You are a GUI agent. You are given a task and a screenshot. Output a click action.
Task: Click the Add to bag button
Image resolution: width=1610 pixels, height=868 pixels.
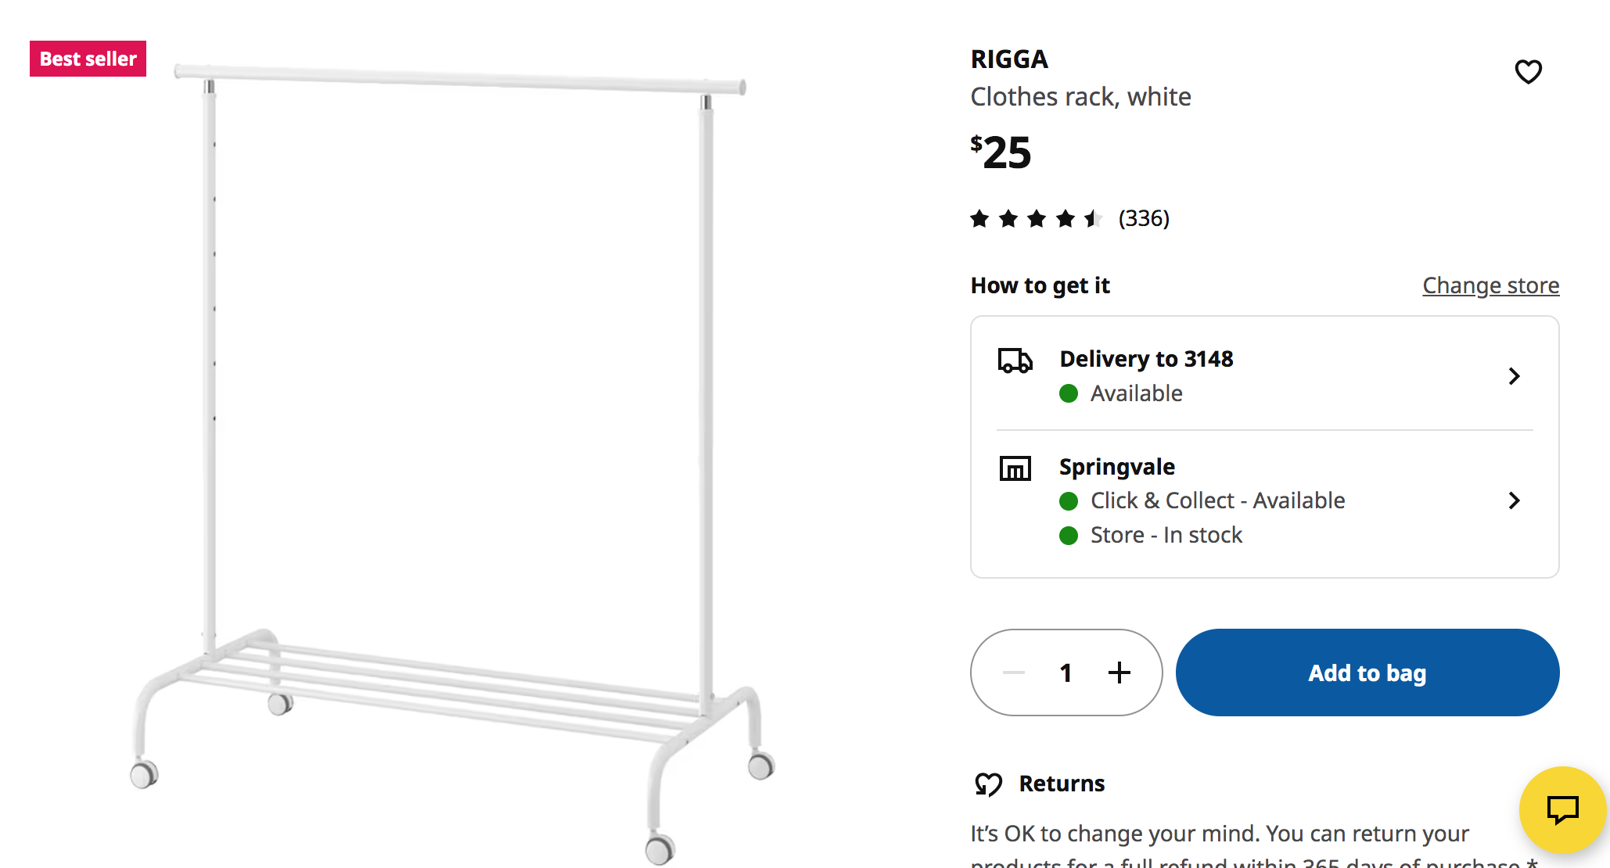(x=1367, y=673)
